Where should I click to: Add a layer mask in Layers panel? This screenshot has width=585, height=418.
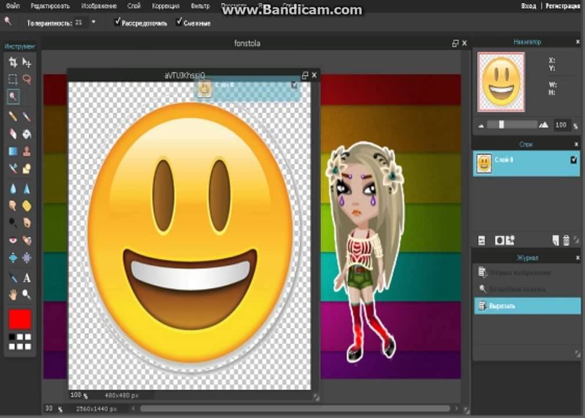pos(499,241)
